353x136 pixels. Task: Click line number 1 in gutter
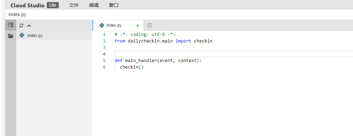coord(104,35)
